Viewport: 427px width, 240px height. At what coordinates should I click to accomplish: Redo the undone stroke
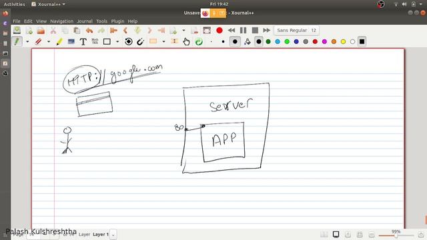coord(101,30)
